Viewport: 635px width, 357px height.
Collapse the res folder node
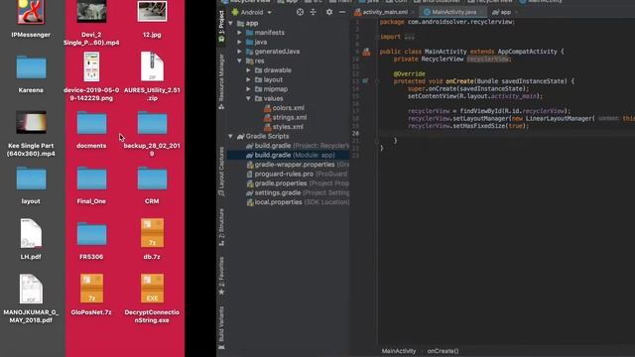[x=239, y=61]
